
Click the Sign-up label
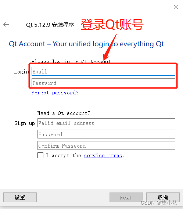pyautogui.click(x=25, y=123)
